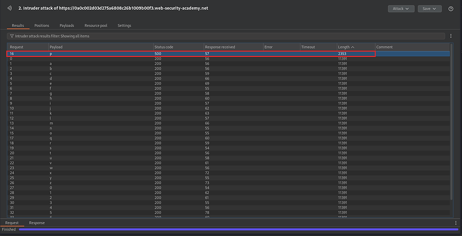Select request 17 row with payload q
Viewport: 462px width, 236px height.
tap(229, 138)
